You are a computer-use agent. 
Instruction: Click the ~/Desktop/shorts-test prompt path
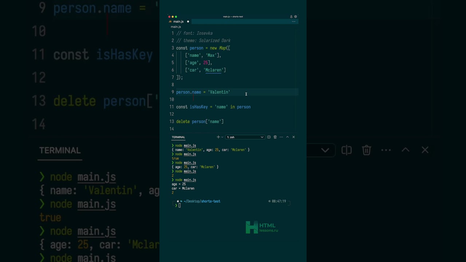202,201
